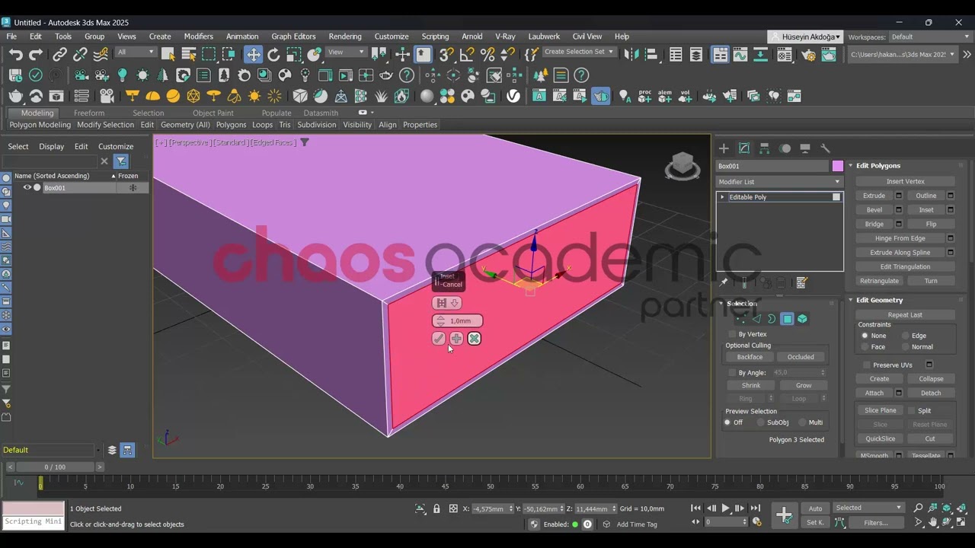The width and height of the screenshot is (975, 548).
Task: Collapse the Edit Polygons rollout
Action: tap(851, 166)
